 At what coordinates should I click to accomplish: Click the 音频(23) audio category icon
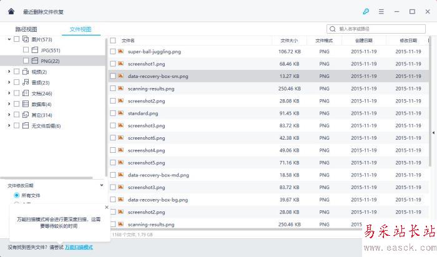coord(26,82)
